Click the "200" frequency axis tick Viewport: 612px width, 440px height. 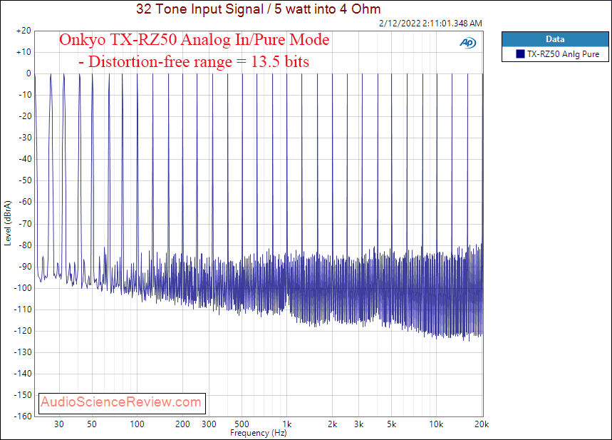pyautogui.click(x=182, y=424)
